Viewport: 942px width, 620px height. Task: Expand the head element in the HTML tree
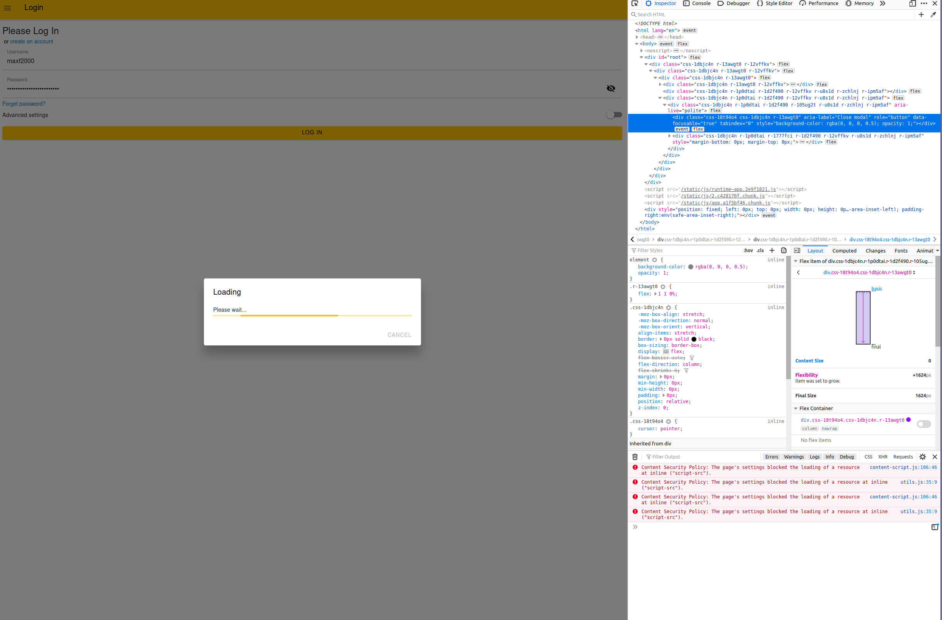(637, 37)
